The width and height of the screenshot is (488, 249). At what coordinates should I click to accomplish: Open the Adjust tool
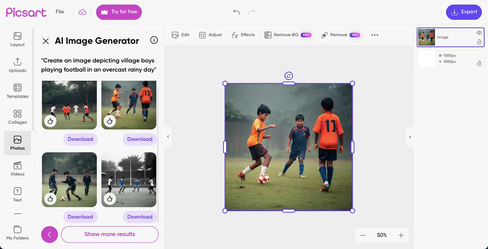click(210, 35)
